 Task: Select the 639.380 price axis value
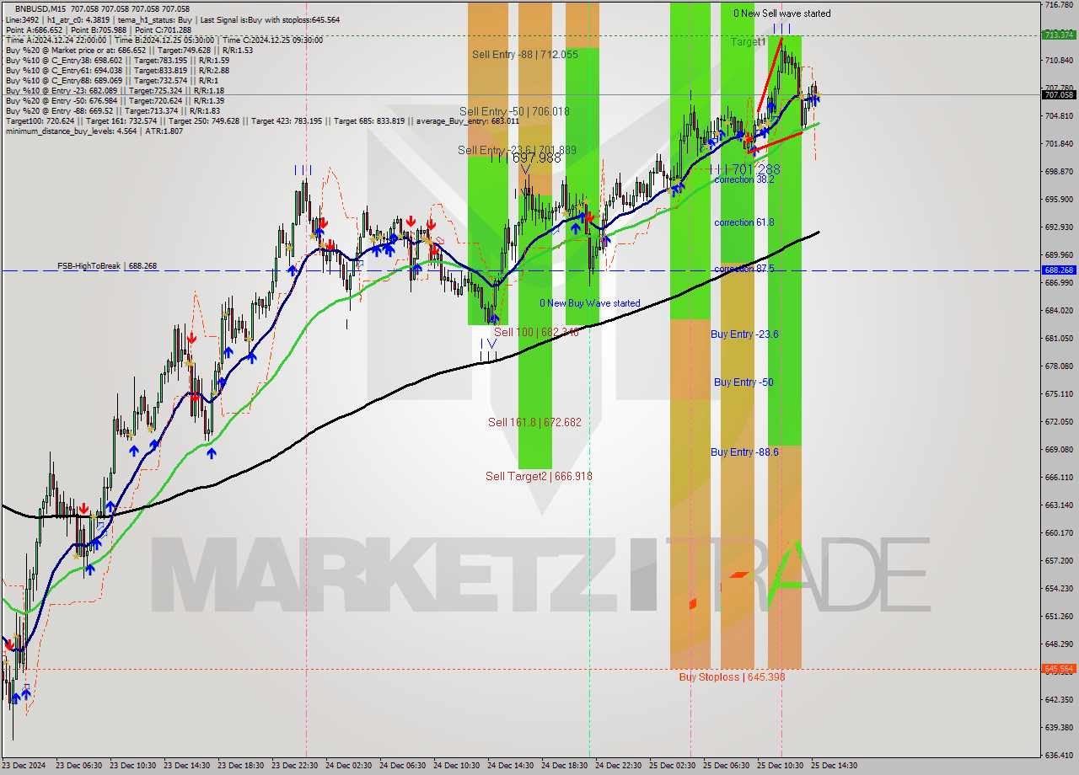coord(1059,727)
